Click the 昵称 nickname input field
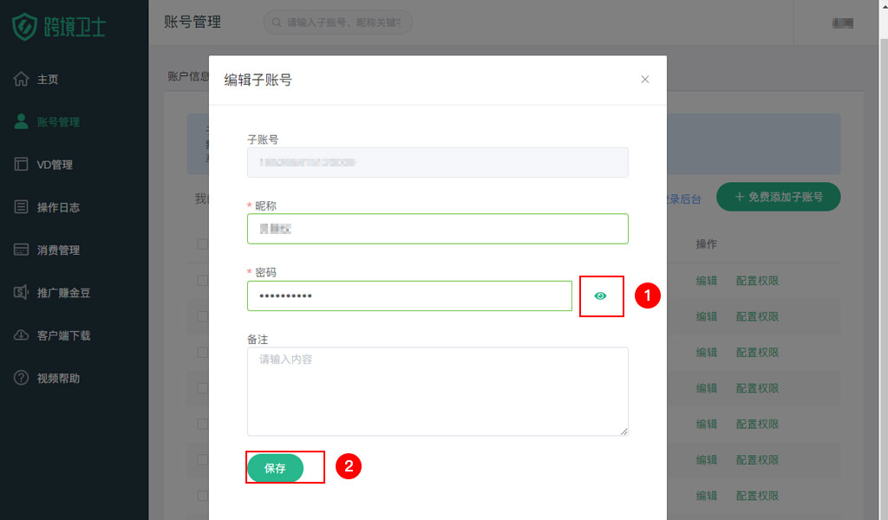The image size is (888, 520). click(x=438, y=229)
